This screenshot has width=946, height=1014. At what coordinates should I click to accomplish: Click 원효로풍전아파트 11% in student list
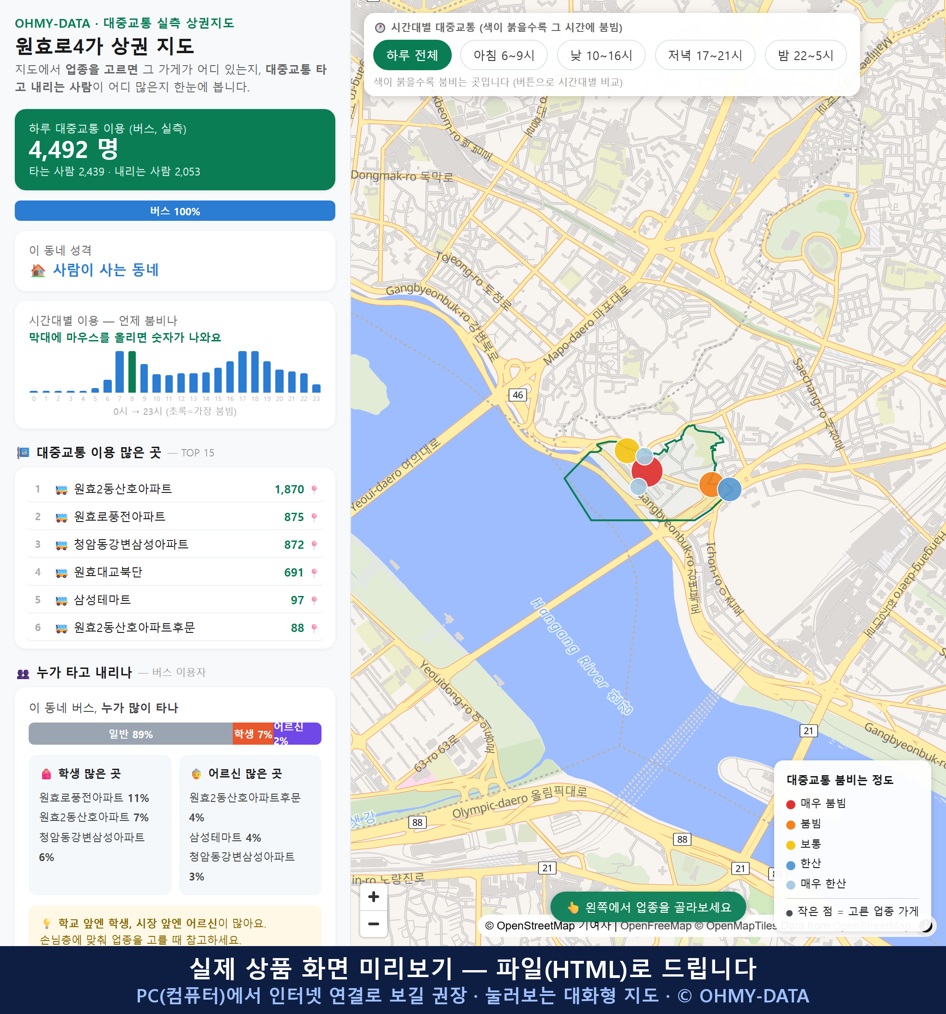[x=94, y=797]
